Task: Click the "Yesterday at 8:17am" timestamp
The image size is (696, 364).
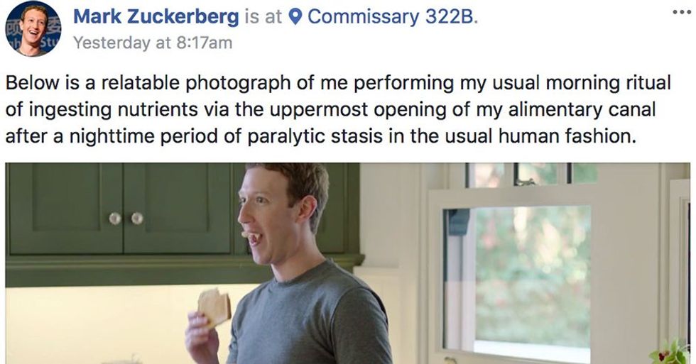Action: 153,43
